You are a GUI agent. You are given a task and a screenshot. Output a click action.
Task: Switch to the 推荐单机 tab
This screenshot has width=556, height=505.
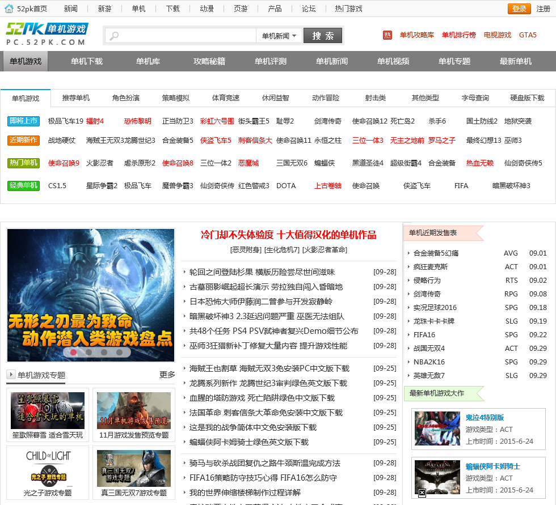pos(76,98)
